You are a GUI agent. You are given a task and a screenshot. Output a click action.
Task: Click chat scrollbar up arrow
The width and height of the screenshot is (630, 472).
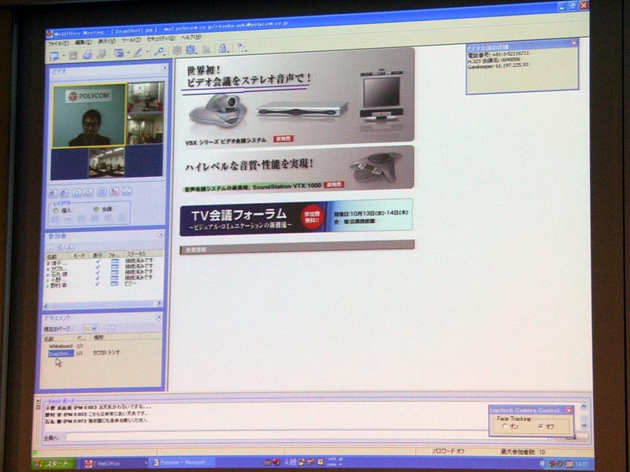click(584, 407)
